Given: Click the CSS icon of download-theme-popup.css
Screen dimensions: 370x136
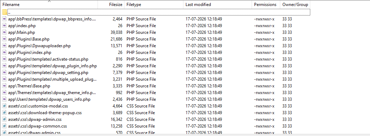Looking at the screenshot, I should (x=5, y=113).
